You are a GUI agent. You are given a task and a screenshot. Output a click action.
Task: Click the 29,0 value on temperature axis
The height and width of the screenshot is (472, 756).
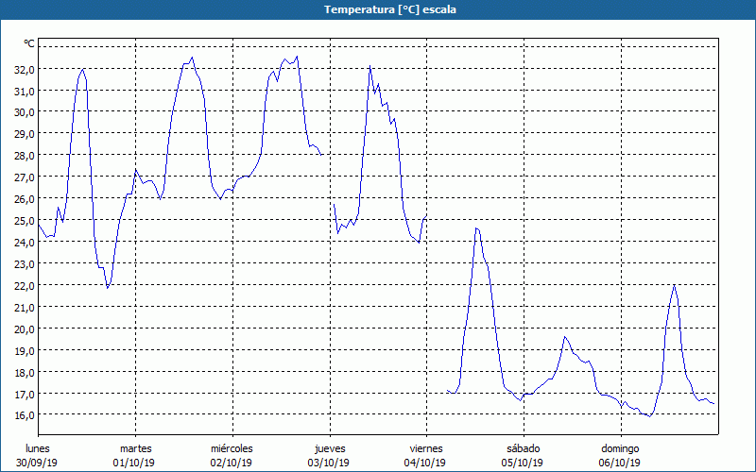(x=25, y=134)
